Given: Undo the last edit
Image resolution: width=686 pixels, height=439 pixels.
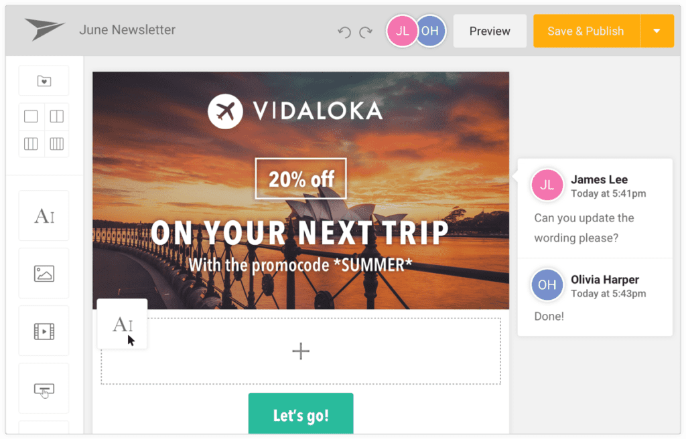Looking at the screenshot, I should [344, 32].
